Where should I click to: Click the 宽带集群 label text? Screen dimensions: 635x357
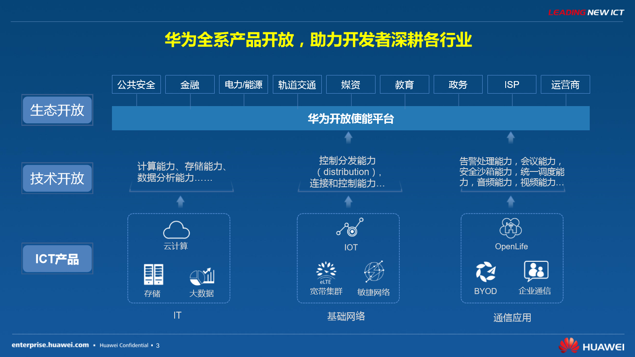tap(326, 291)
